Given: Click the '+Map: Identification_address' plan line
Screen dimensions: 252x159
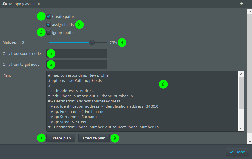Looking at the screenshot, I should pos(103,106).
